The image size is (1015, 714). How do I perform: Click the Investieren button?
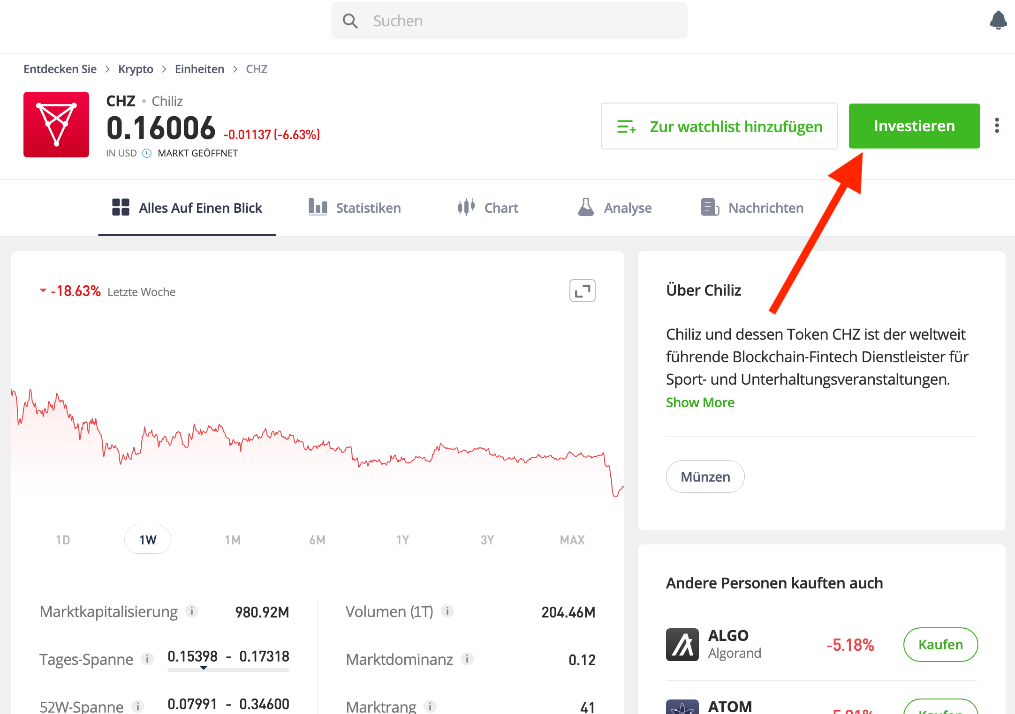click(914, 126)
